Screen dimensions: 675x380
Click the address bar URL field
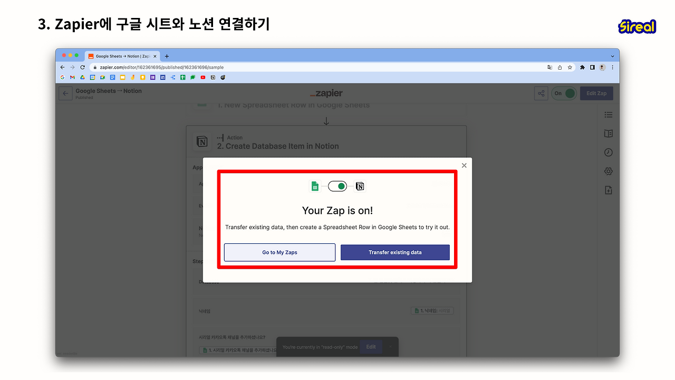pos(317,68)
